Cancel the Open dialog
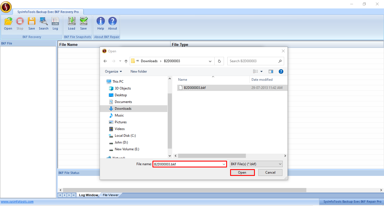Viewport: 384px width, 206px height. pyautogui.click(x=270, y=173)
